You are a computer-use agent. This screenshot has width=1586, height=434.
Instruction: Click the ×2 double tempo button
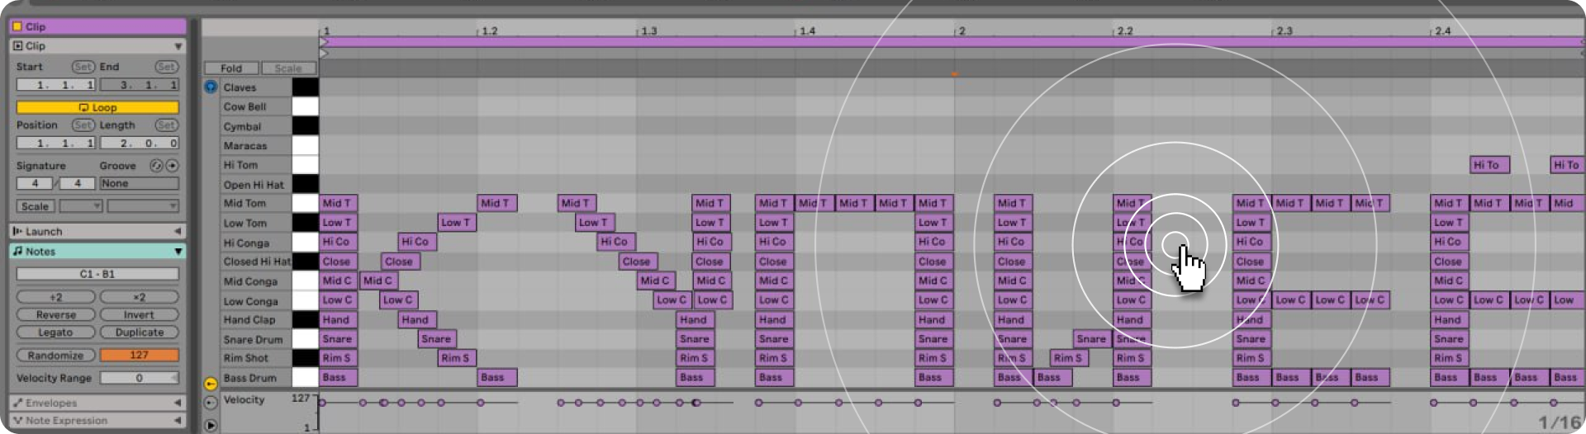(x=140, y=297)
